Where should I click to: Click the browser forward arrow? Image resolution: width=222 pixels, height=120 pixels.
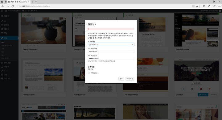(x=8, y=6)
